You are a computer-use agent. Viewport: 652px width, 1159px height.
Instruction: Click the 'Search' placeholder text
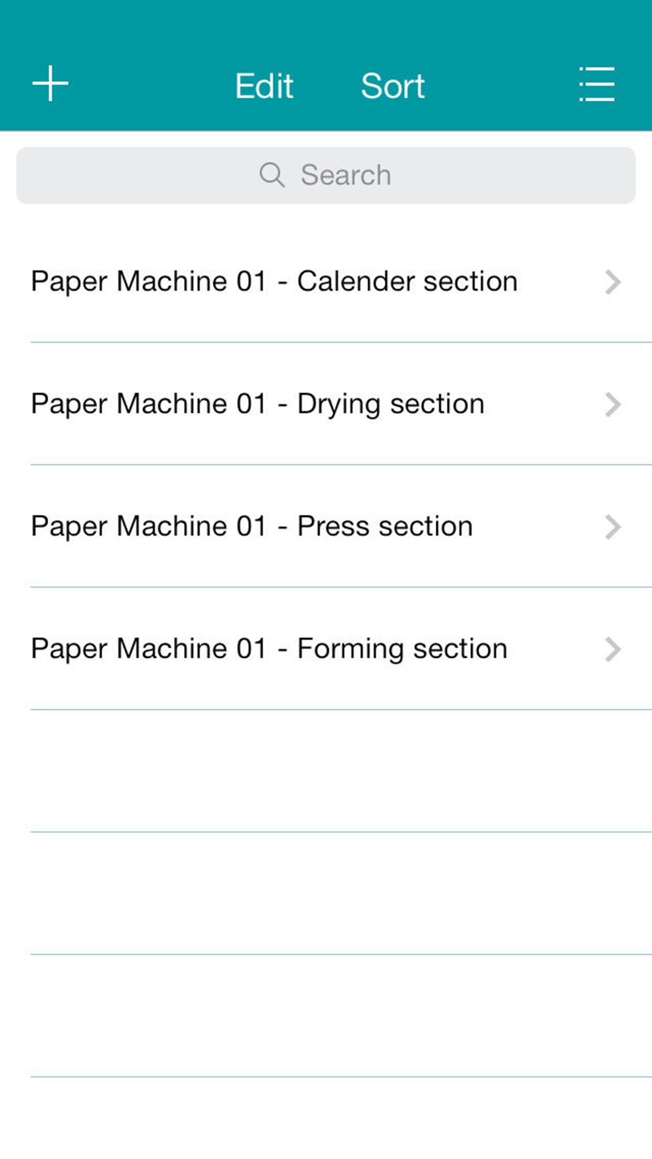[x=346, y=175]
